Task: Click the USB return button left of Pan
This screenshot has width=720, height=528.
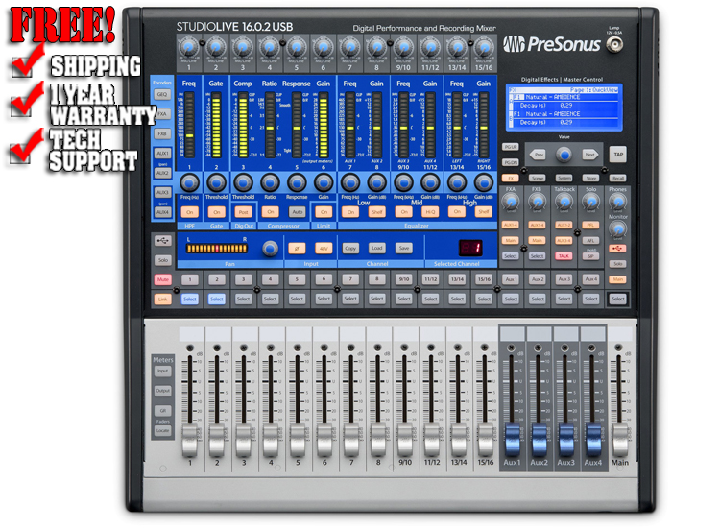Action: point(162,241)
